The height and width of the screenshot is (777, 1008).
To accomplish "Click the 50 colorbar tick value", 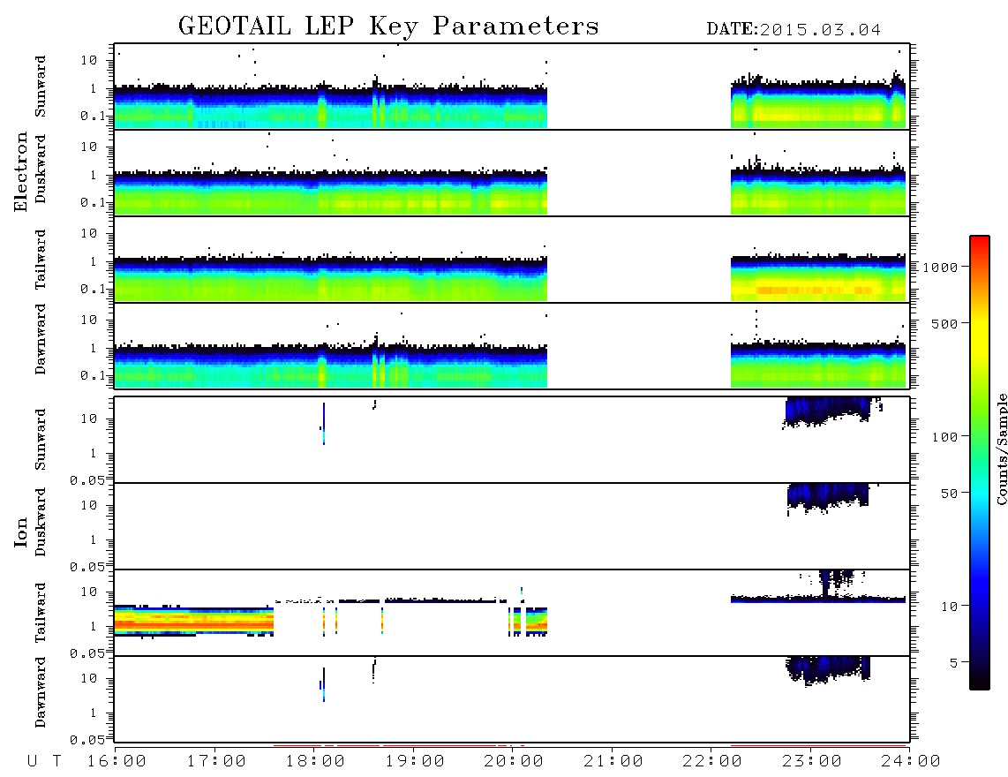I will pos(949,494).
